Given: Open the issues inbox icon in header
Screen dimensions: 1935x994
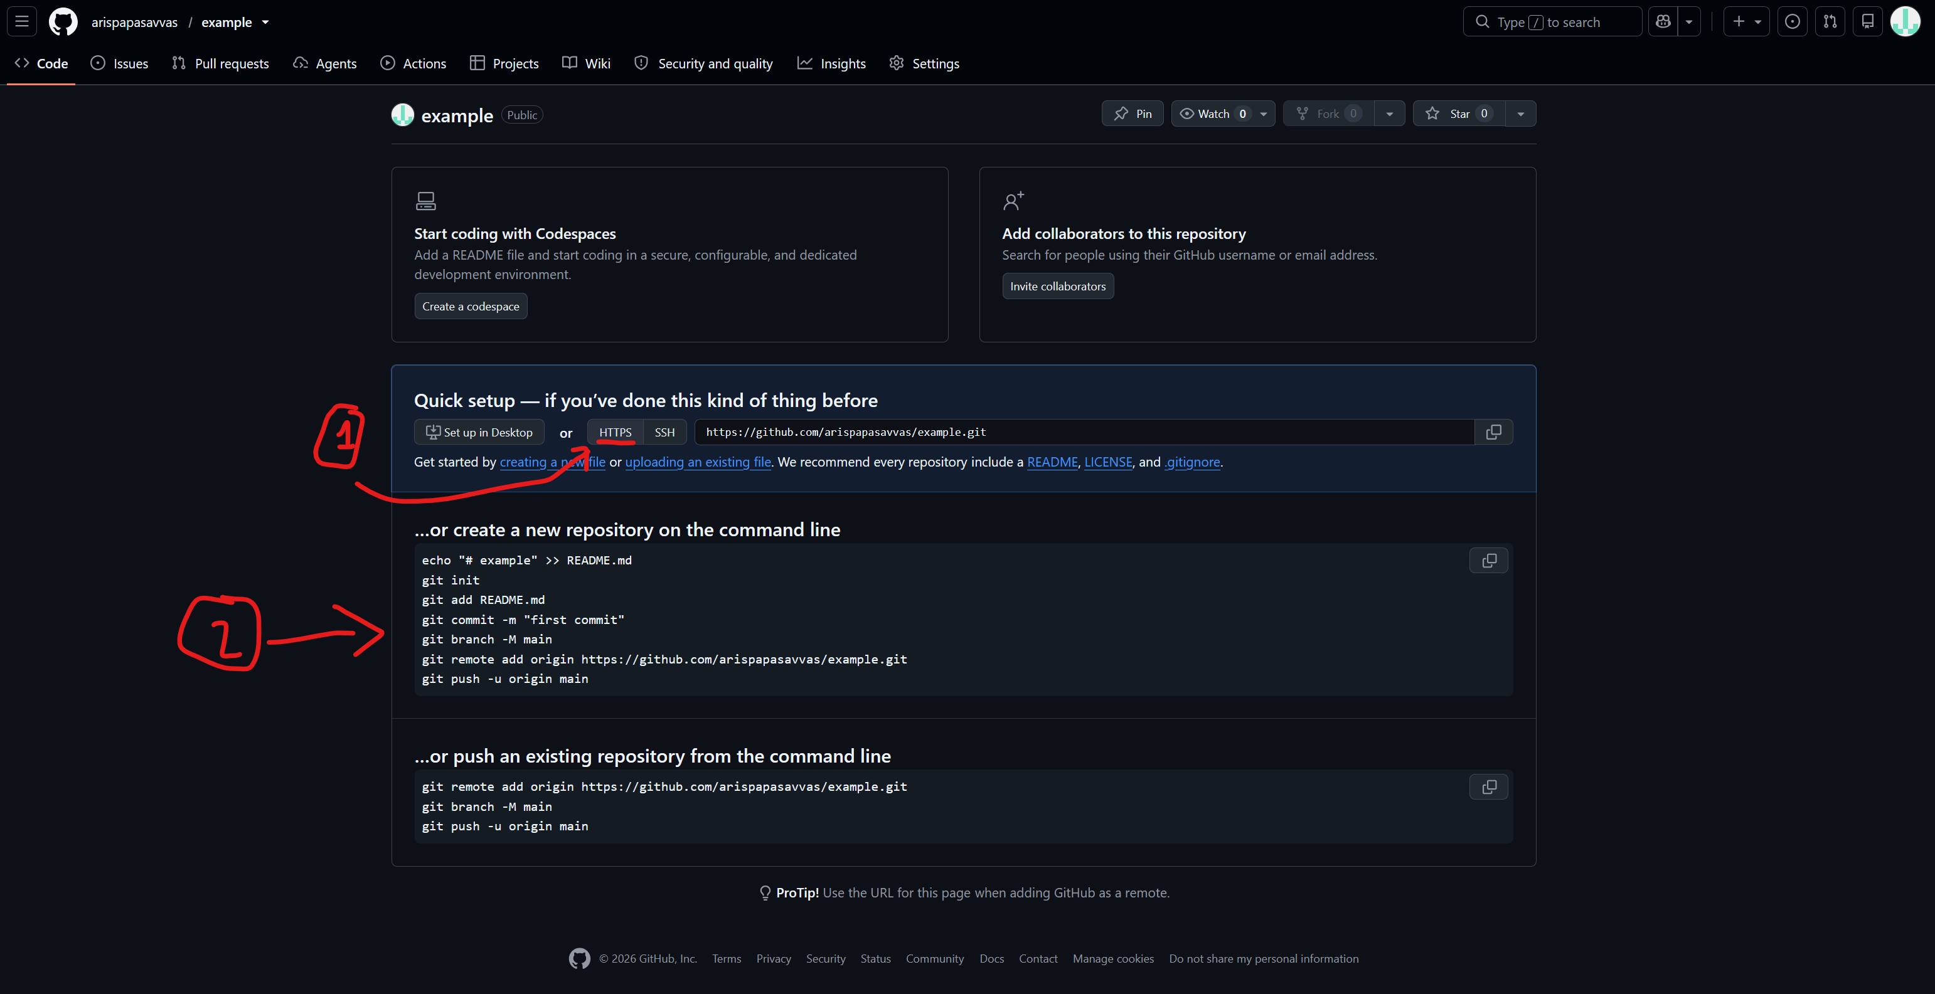Looking at the screenshot, I should tap(1793, 22).
